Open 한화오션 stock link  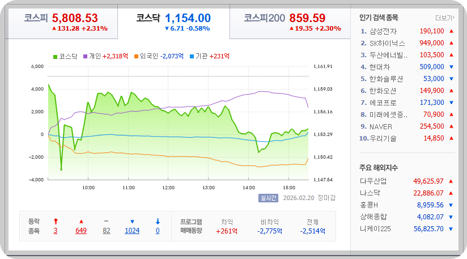coord(383,91)
